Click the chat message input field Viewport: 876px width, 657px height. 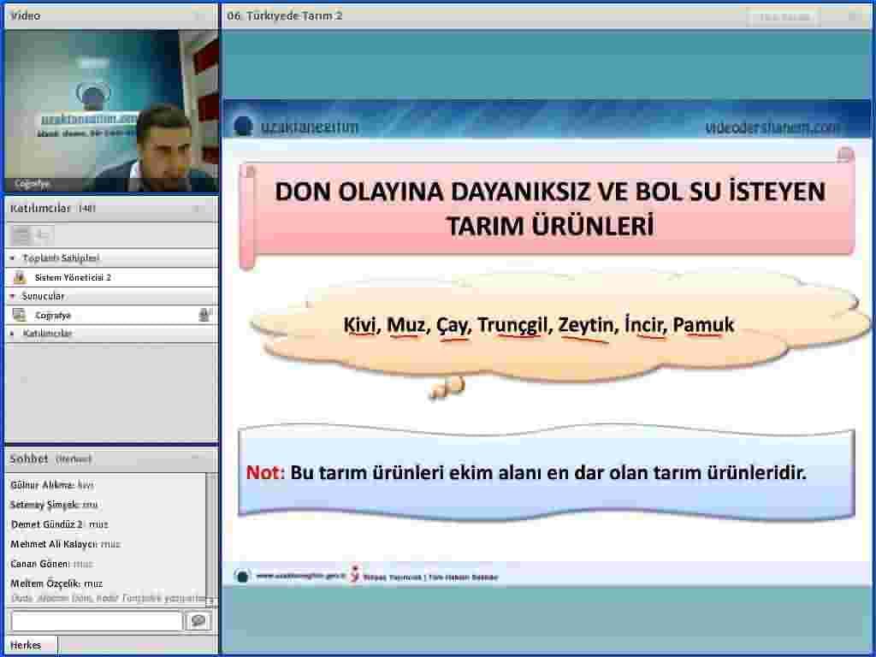point(97,621)
